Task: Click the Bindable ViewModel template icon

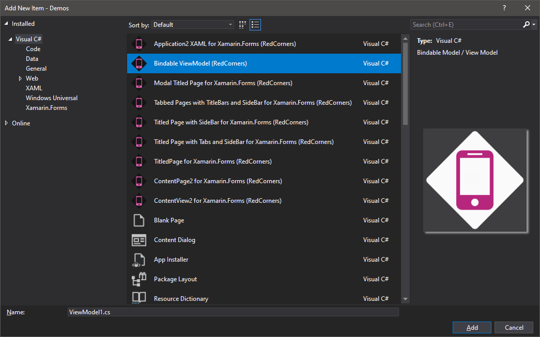Action: 139,63
